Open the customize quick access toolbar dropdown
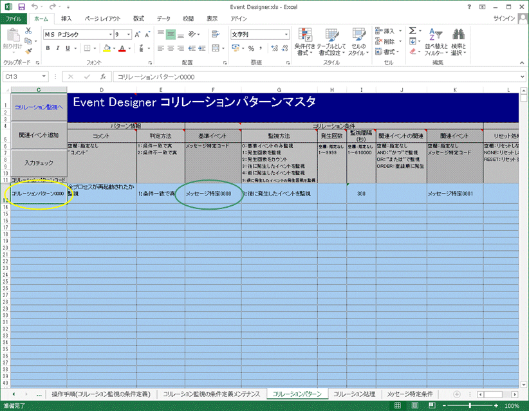Screen dimensions: 529x411 click(x=68, y=6)
